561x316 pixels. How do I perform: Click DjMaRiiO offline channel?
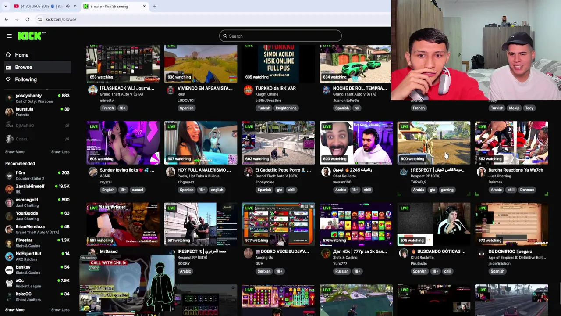coord(37,126)
